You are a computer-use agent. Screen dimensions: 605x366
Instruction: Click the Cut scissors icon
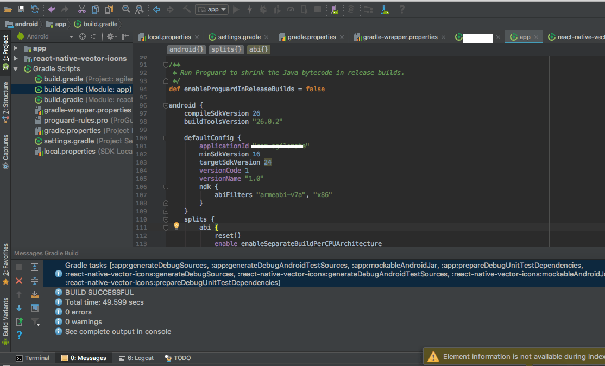pyautogui.click(x=82, y=9)
